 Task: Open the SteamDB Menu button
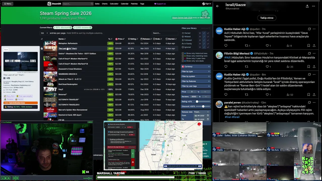pyautogui.click(x=7, y=4)
